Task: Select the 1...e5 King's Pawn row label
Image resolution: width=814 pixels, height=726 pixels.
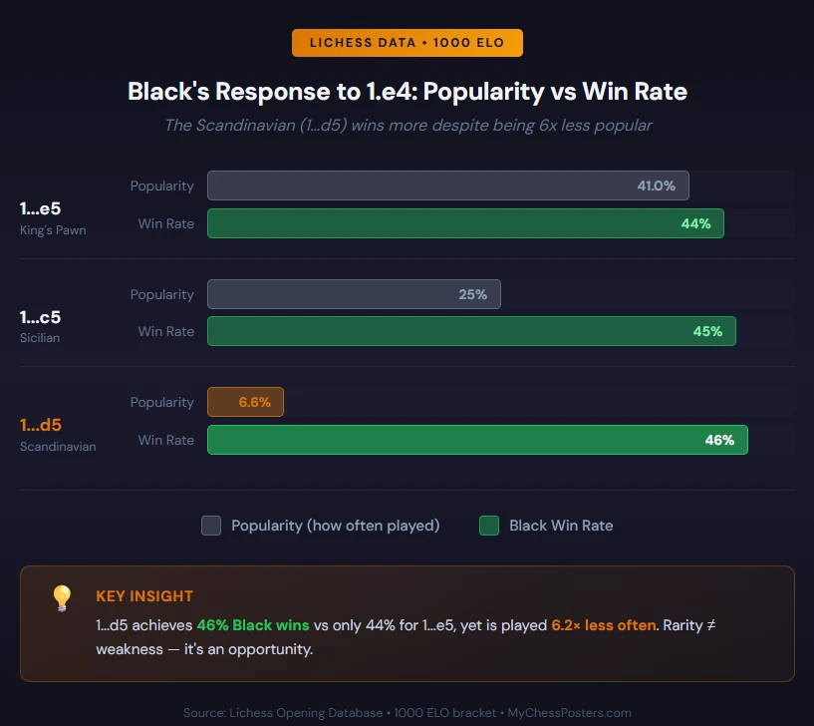Action: [53, 216]
